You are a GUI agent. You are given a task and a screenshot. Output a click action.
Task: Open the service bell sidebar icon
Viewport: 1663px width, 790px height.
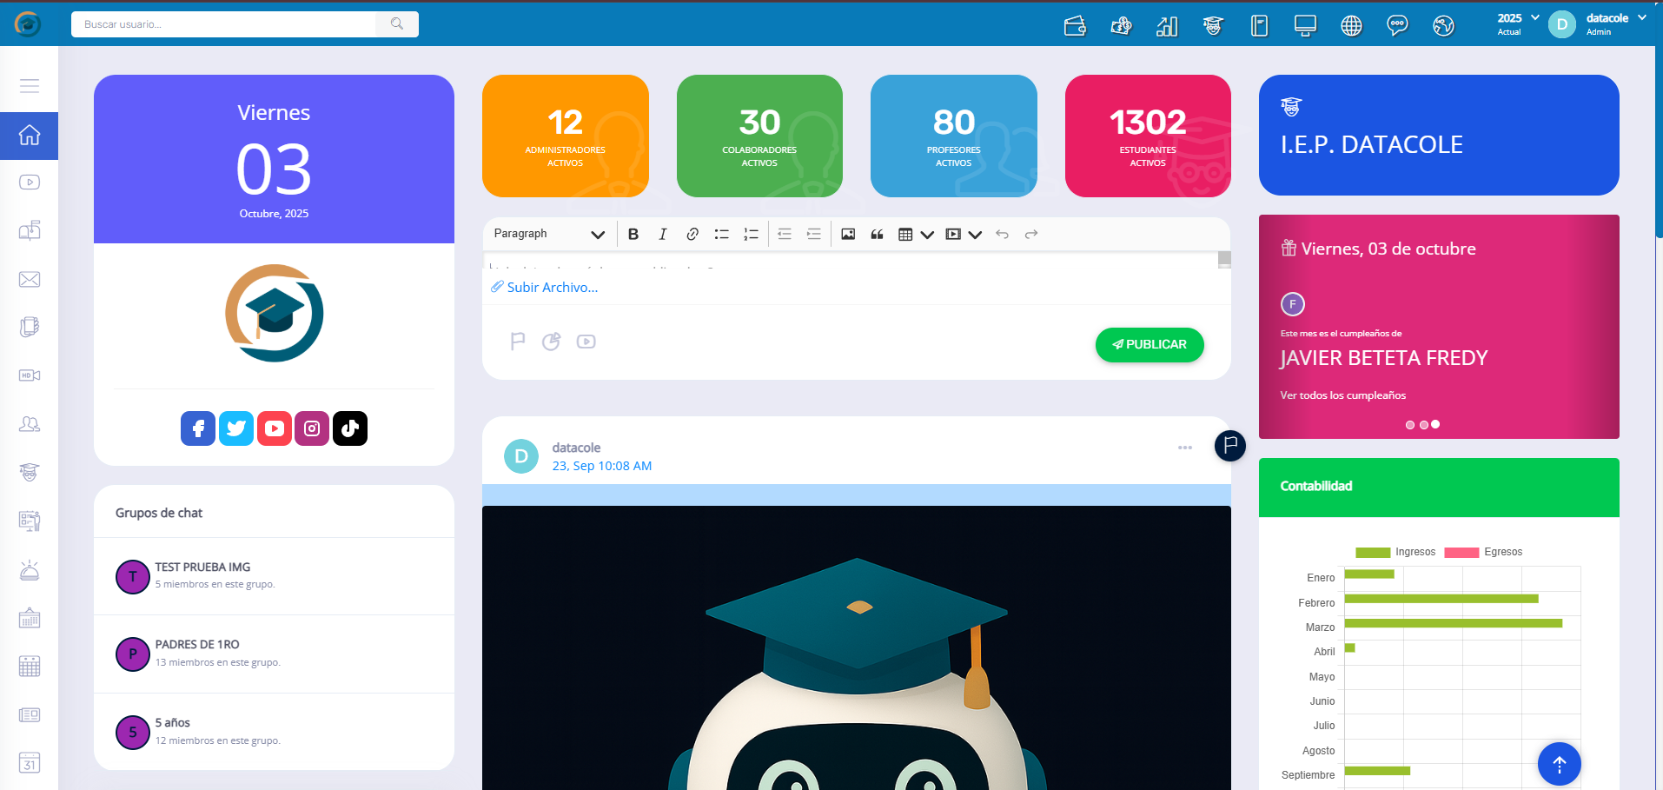click(30, 570)
